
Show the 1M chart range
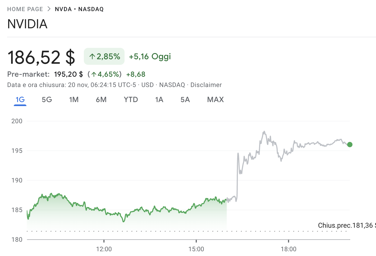(x=74, y=100)
